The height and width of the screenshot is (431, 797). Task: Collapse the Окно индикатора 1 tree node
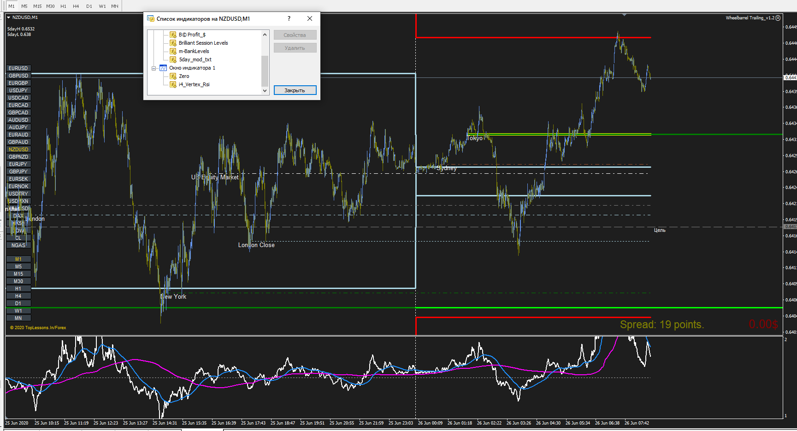[x=154, y=68]
